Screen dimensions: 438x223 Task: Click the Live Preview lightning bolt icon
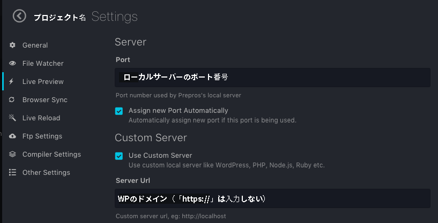[11, 81]
